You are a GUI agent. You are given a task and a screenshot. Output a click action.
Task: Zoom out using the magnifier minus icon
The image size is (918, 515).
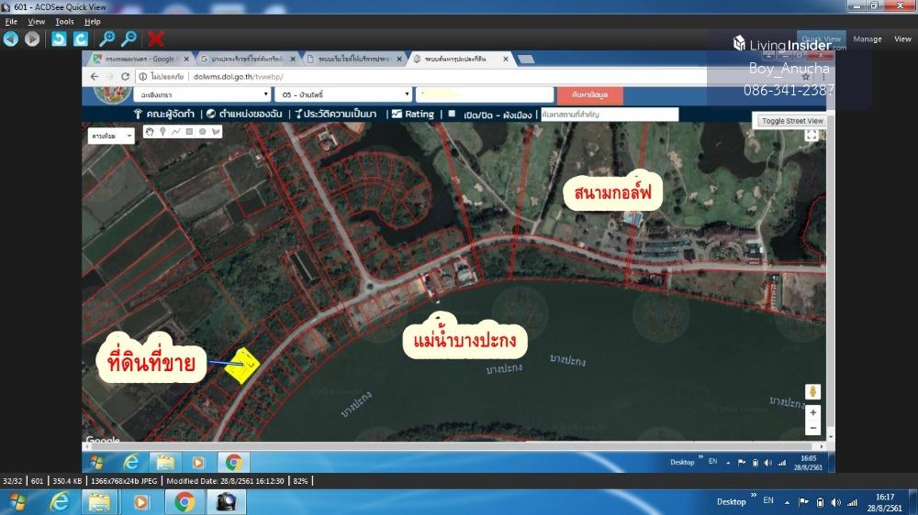(x=129, y=38)
